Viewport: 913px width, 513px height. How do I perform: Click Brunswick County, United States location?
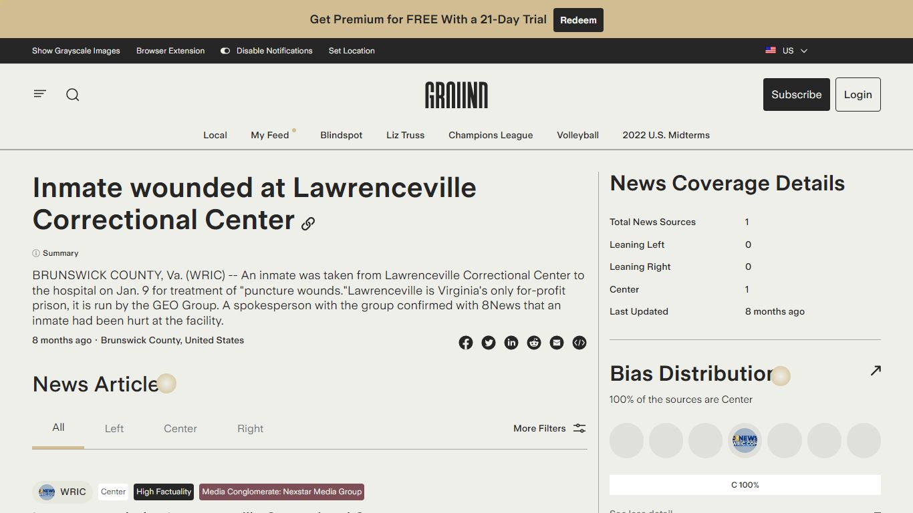pyautogui.click(x=172, y=340)
